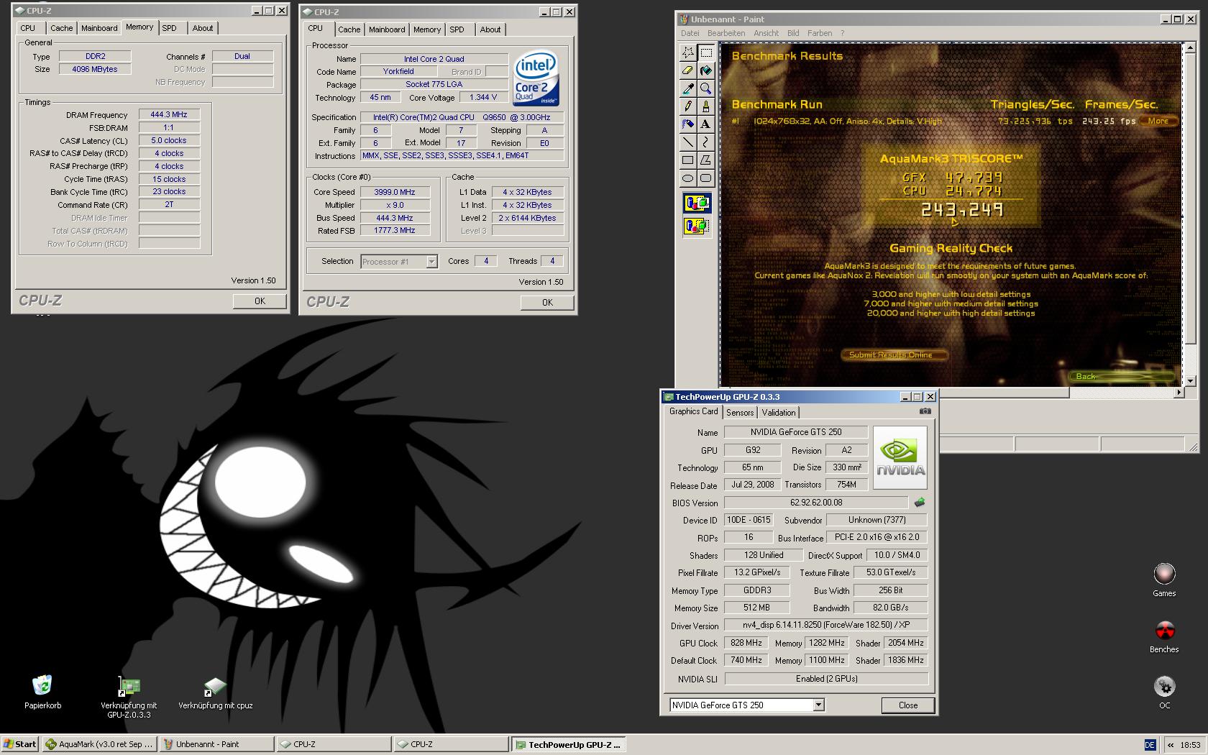Viewport: 1208px width, 755px height.
Task: Click the taskbar clock showing 18:53
Action: 1190,745
